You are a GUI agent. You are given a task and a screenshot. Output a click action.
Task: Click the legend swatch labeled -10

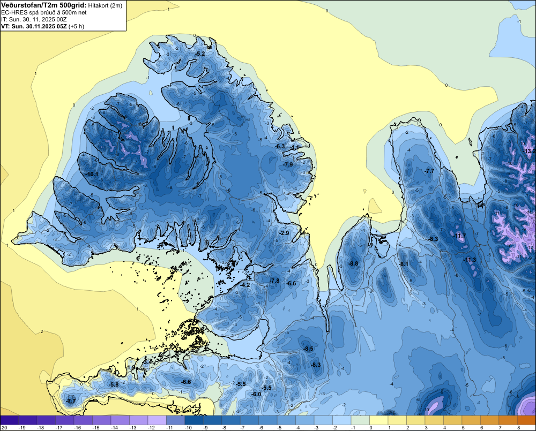pyautogui.click(x=194, y=420)
